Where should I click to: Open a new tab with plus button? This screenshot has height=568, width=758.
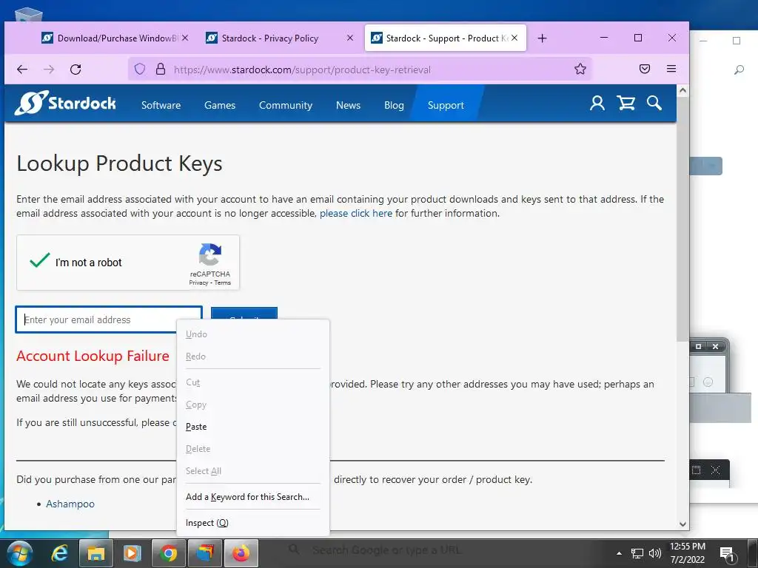point(543,38)
